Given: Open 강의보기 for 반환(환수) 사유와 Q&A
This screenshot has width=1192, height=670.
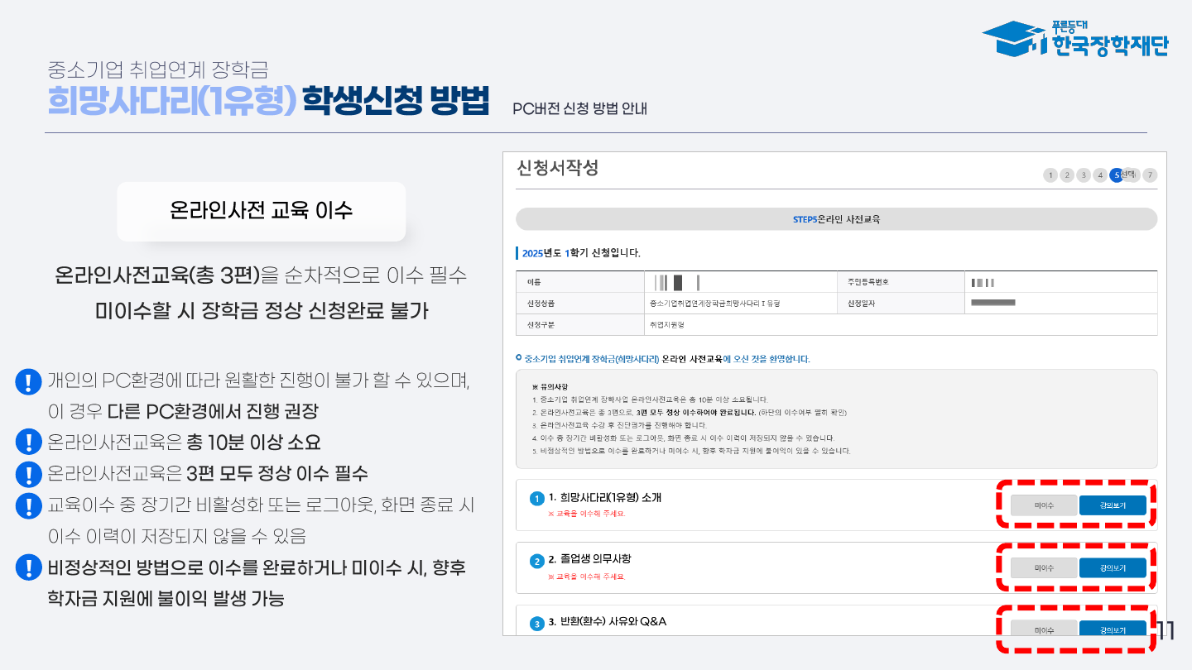Looking at the screenshot, I should tap(1113, 629).
